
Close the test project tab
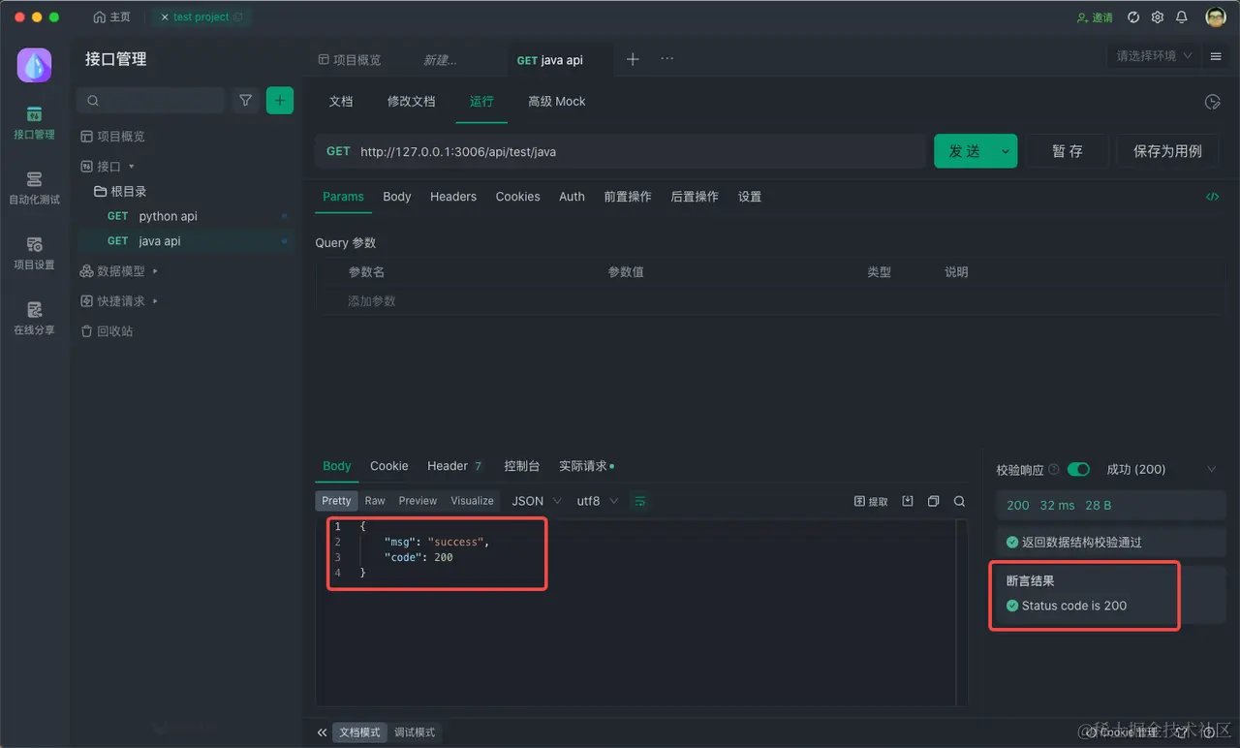click(165, 17)
